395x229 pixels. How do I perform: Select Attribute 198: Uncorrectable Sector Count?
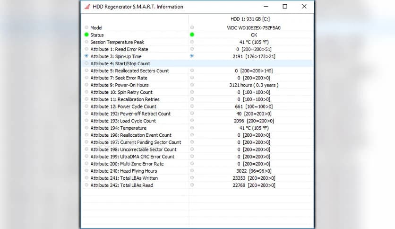pos(134,150)
